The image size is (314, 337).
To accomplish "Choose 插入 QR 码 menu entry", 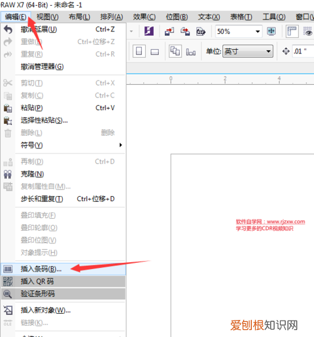I will pyautogui.click(x=63, y=281).
